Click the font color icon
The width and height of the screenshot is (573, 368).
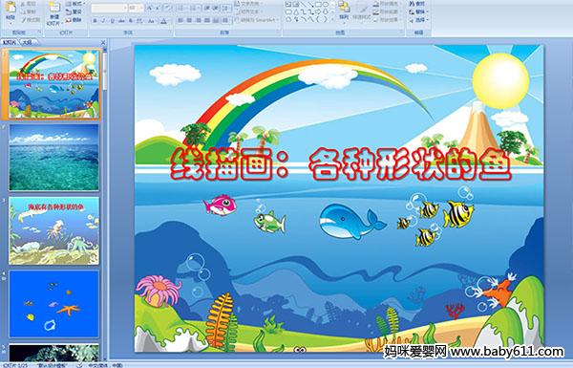[x=163, y=21]
